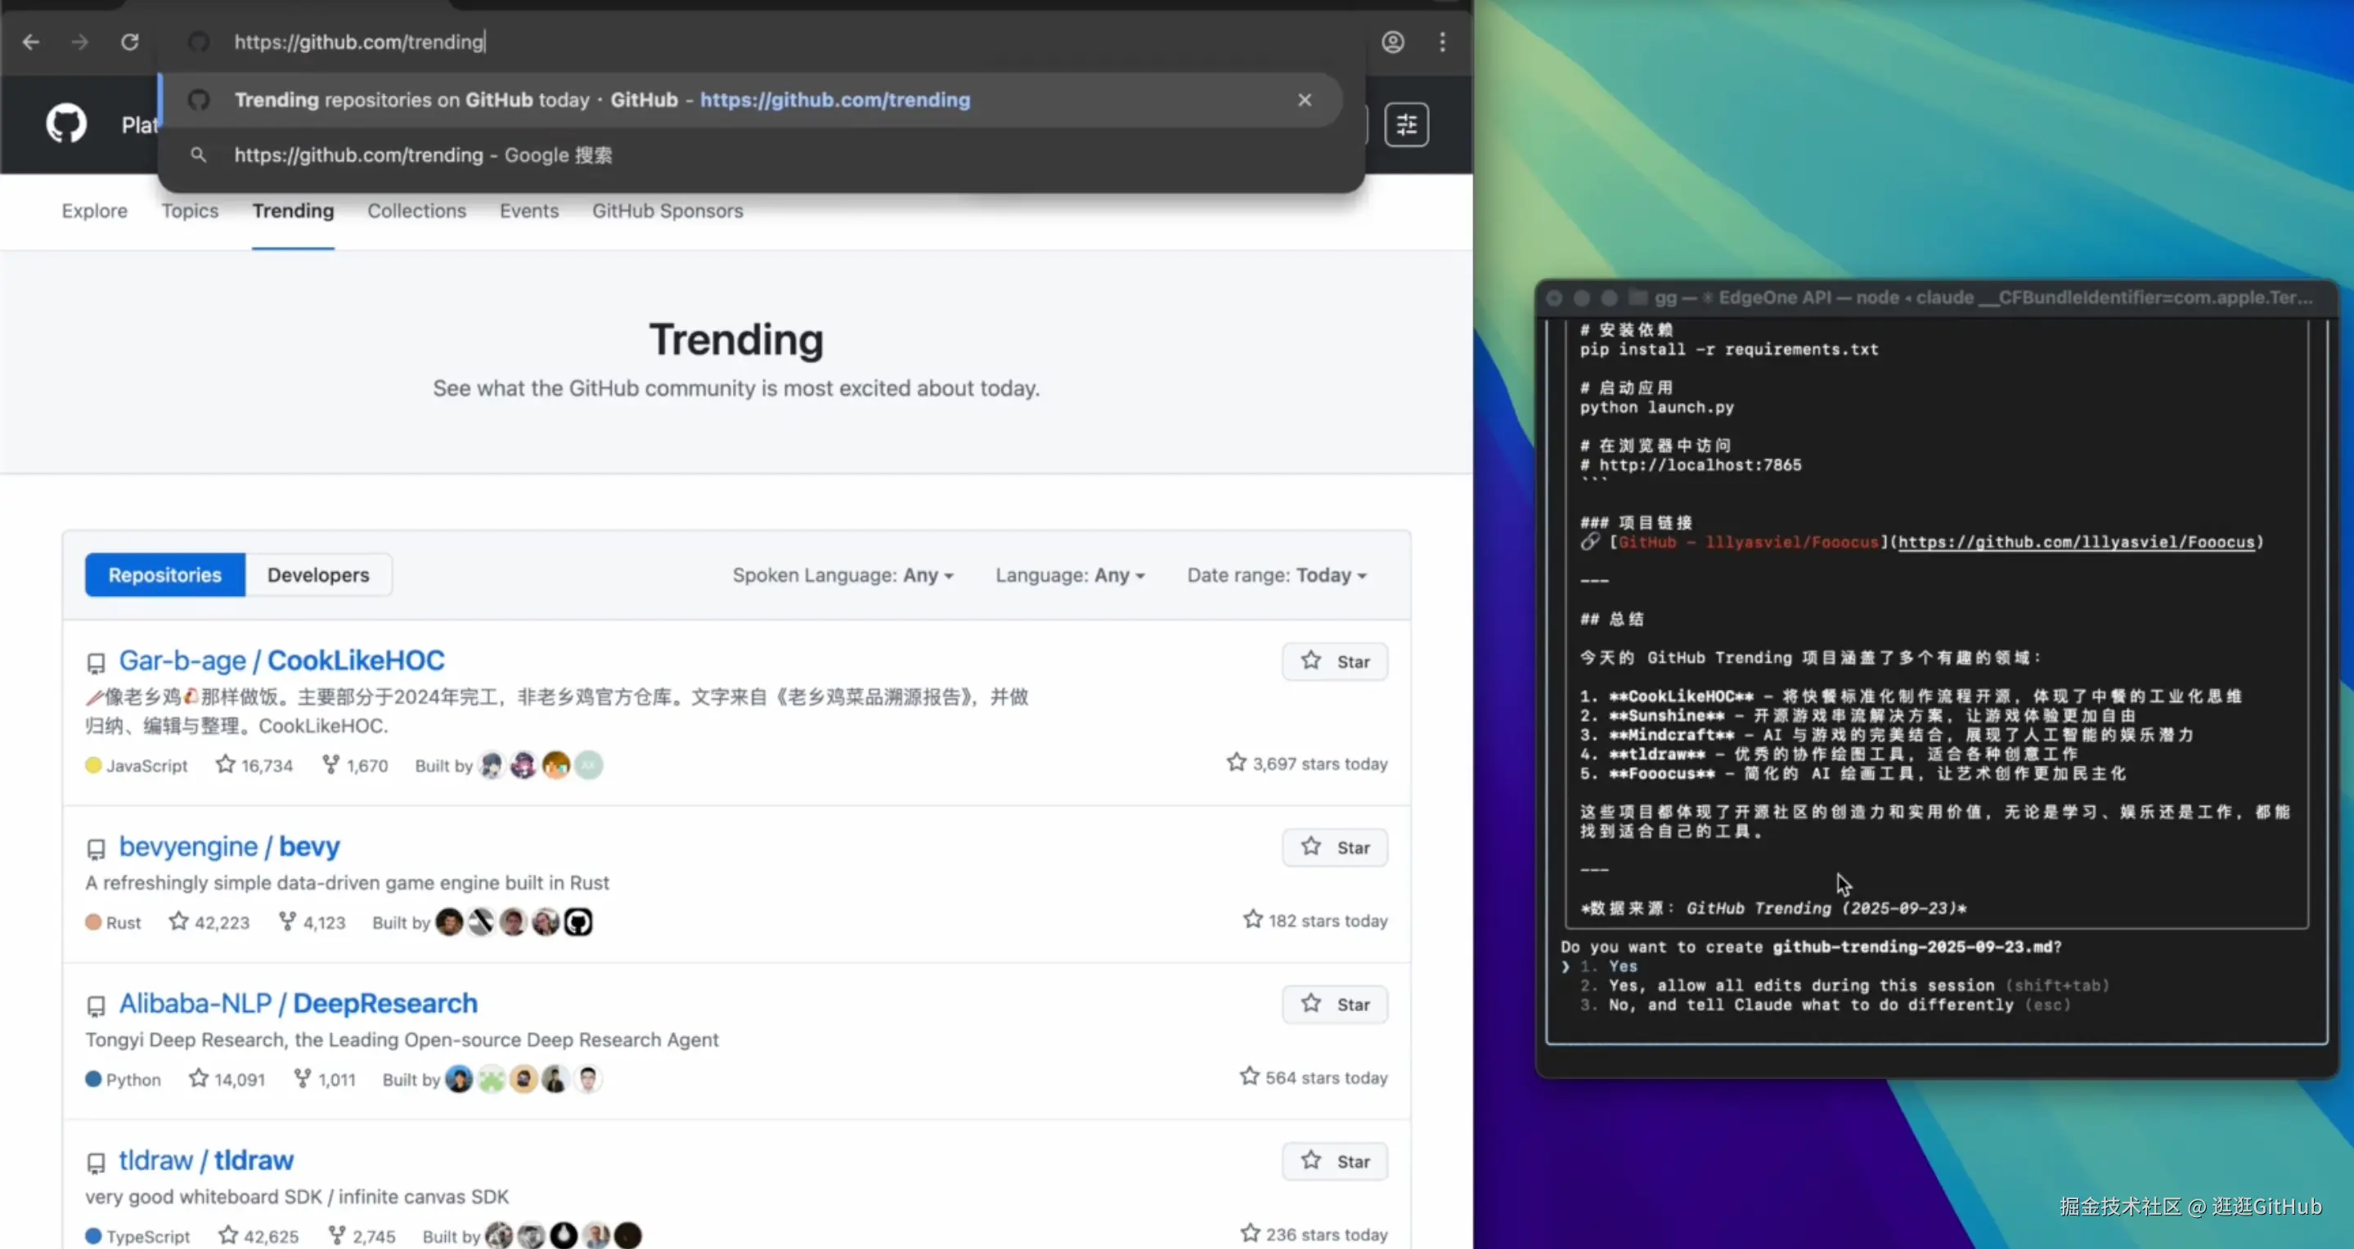Switch to the Developers tab
Viewport: 2354px width, 1249px height.
(x=318, y=575)
